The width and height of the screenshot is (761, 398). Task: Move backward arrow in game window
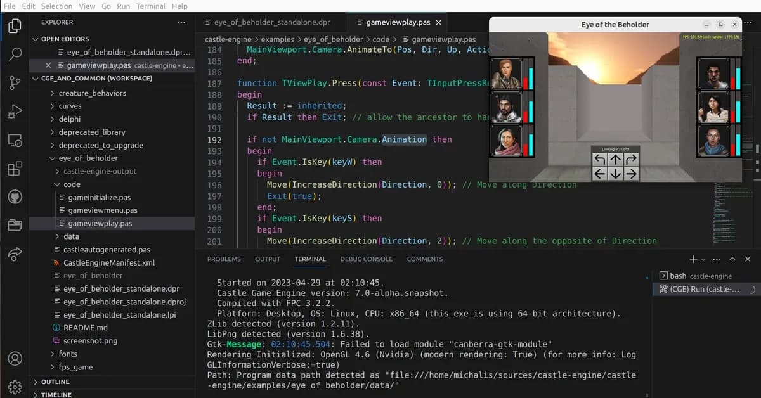615,174
